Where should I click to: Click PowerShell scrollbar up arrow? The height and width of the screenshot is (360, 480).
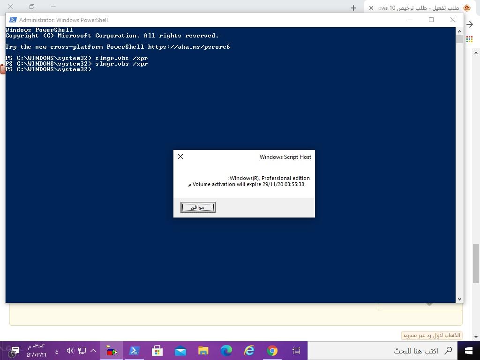pyautogui.click(x=459, y=31)
